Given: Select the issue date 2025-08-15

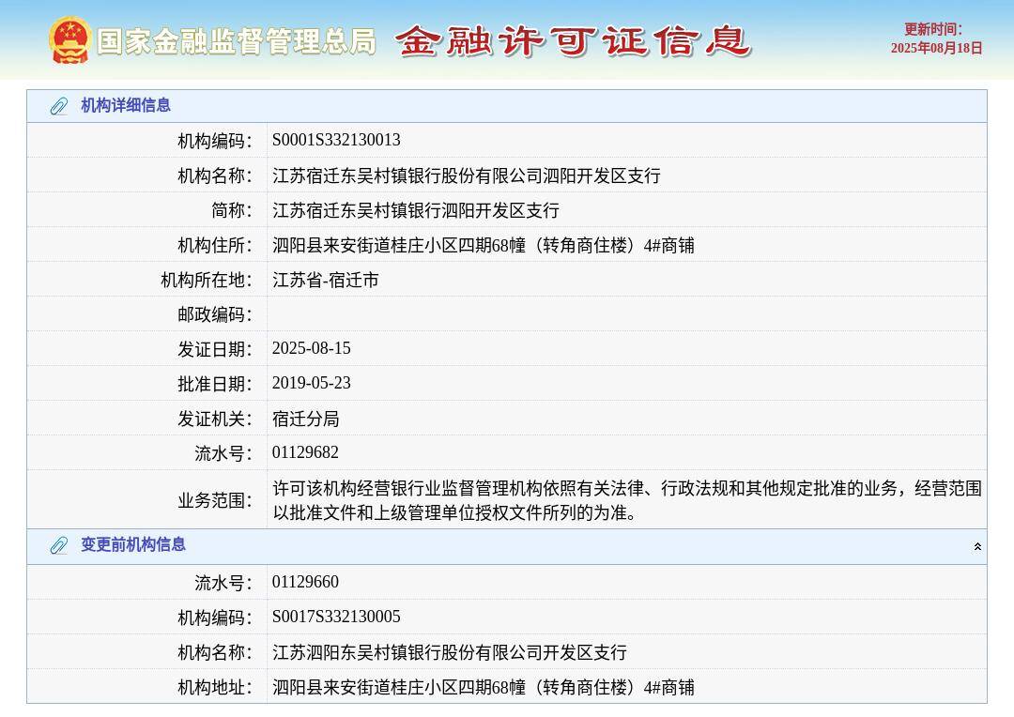Looking at the screenshot, I should point(311,348).
